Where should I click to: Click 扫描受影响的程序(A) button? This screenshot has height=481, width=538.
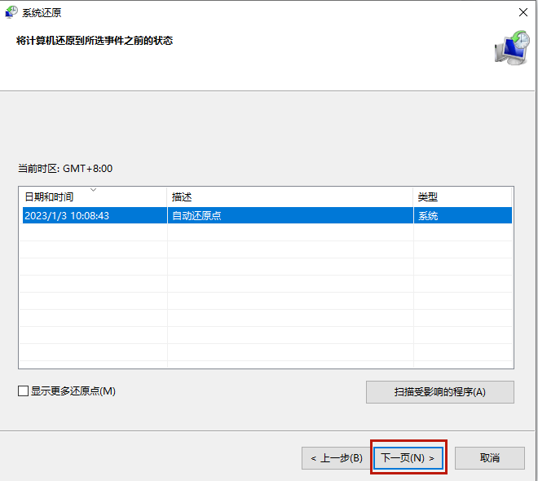(440, 392)
